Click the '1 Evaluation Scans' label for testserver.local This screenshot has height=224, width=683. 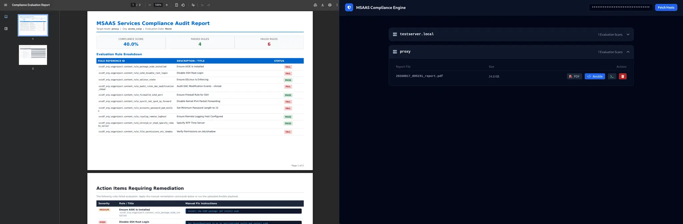[x=610, y=35]
